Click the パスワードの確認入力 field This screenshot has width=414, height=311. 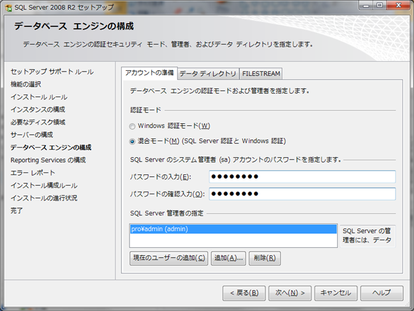coord(302,193)
